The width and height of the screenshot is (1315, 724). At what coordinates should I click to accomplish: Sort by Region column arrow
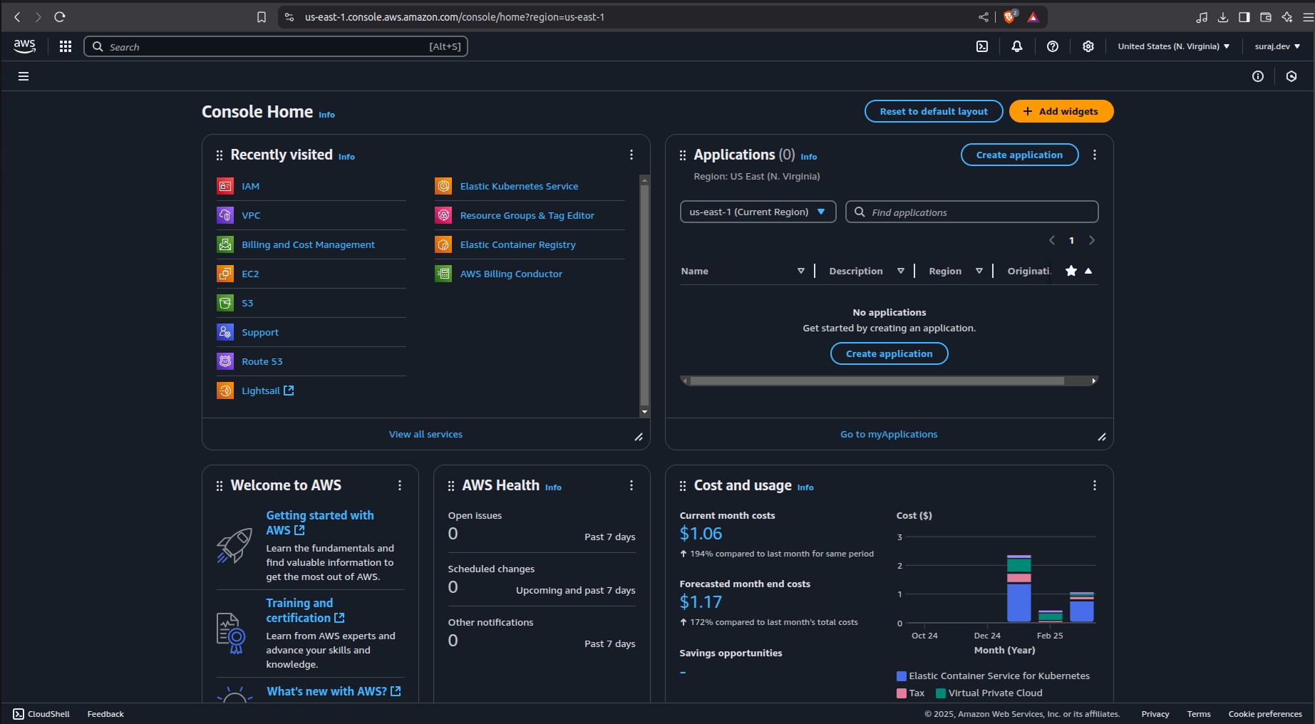[979, 271]
